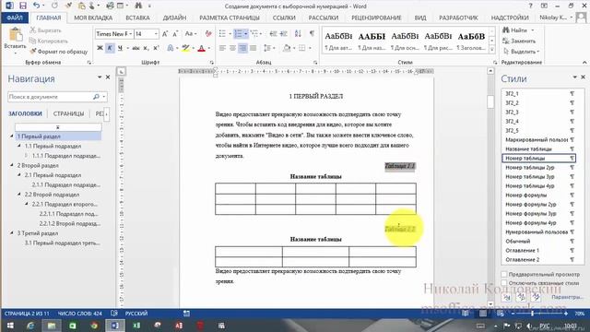
Task: Click the Поиск в документе search field
Action: coord(50,97)
